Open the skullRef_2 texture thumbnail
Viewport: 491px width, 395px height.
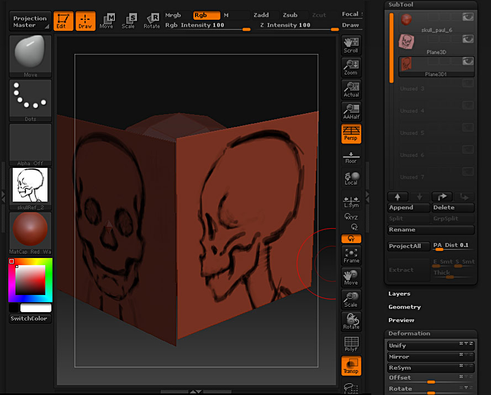[30, 186]
